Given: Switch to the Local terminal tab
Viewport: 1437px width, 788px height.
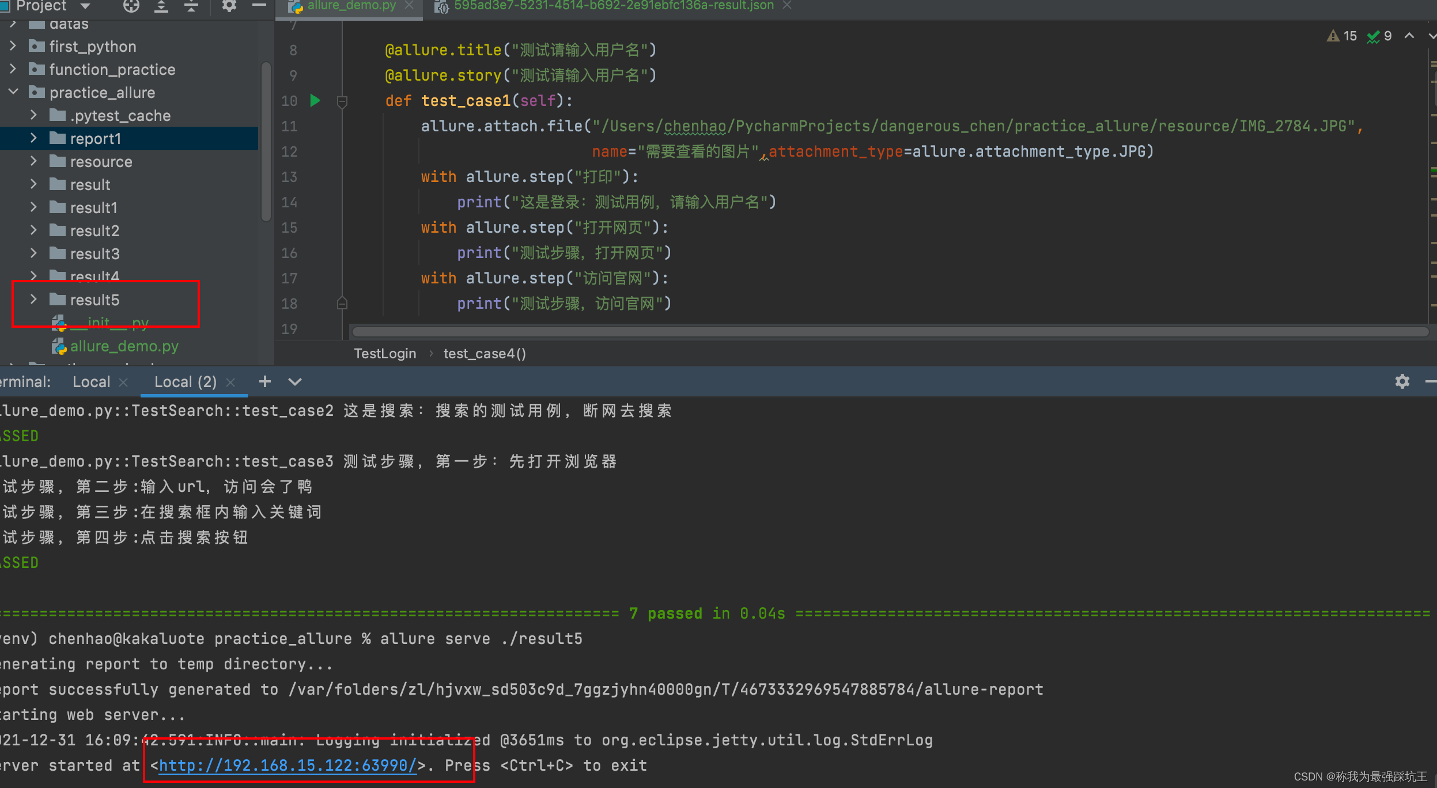Looking at the screenshot, I should click(91, 382).
